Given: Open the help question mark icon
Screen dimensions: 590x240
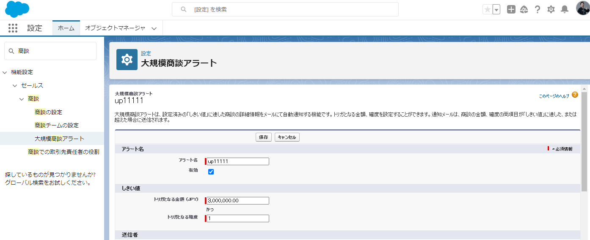Looking at the screenshot, I should click(538, 9).
